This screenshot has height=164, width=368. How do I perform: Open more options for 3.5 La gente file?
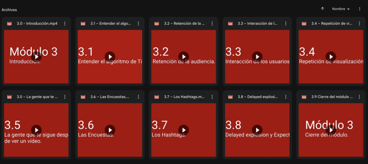click(65, 97)
